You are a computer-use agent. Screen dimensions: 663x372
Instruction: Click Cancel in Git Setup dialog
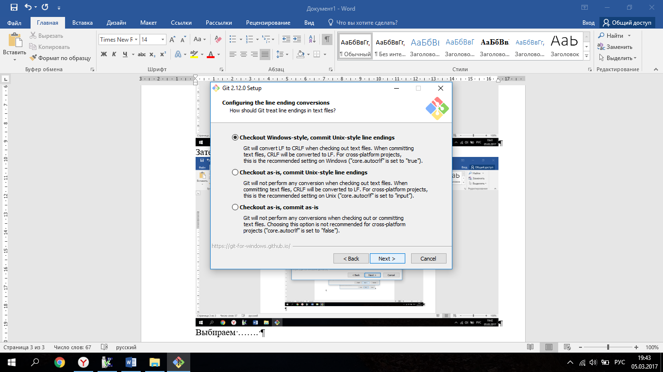[428, 259]
